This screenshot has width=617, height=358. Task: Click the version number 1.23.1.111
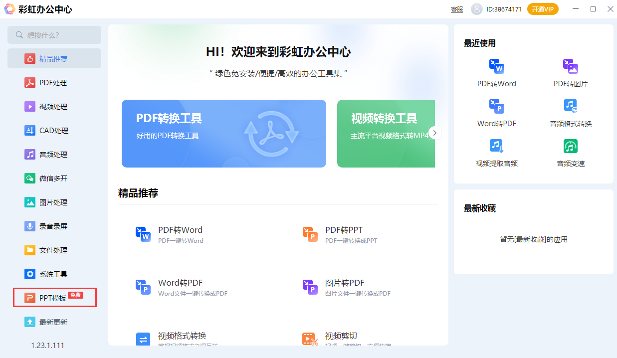click(47, 346)
